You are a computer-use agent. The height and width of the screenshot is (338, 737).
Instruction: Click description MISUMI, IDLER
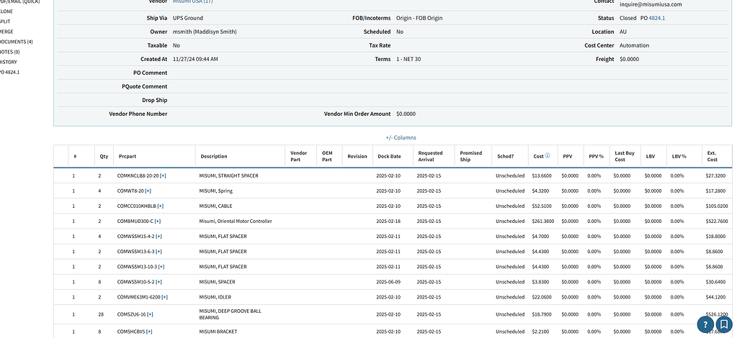(215, 297)
